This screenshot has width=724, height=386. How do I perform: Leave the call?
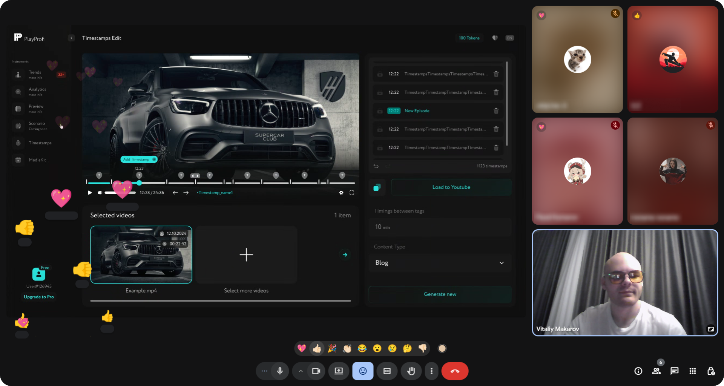pyautogui.click(x=455, y=371)
